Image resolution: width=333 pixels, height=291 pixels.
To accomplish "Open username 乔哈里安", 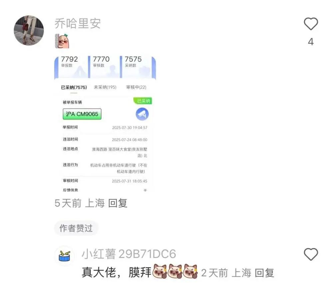I will pos(78,23).
